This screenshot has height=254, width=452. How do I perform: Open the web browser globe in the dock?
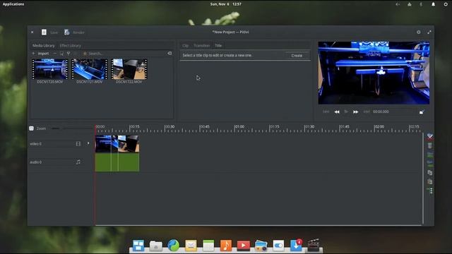point(174,246)
